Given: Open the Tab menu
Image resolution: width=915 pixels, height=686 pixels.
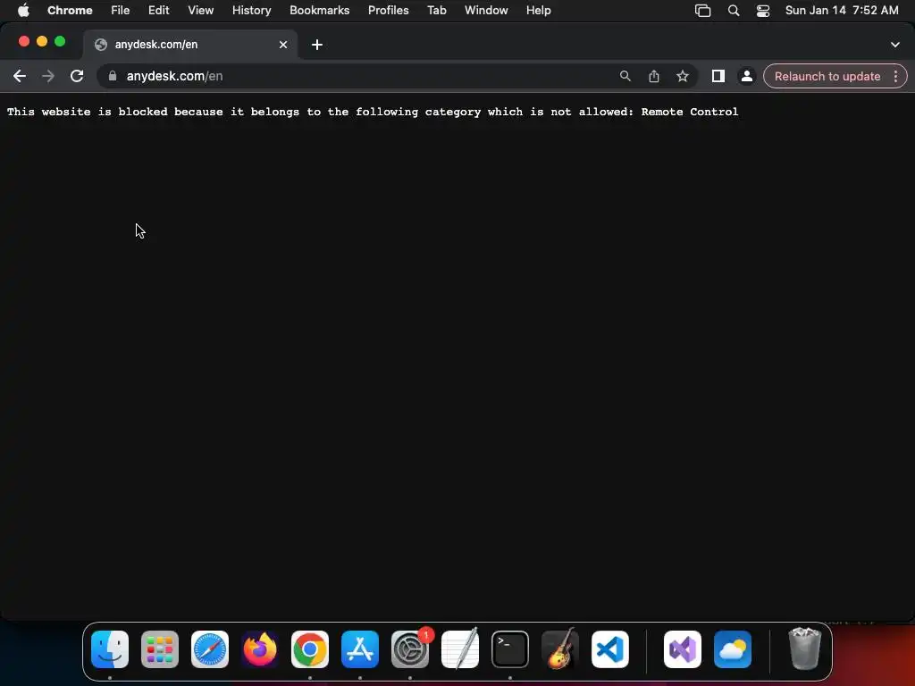Looking at the screenshot, I should [x=436, y=10].
